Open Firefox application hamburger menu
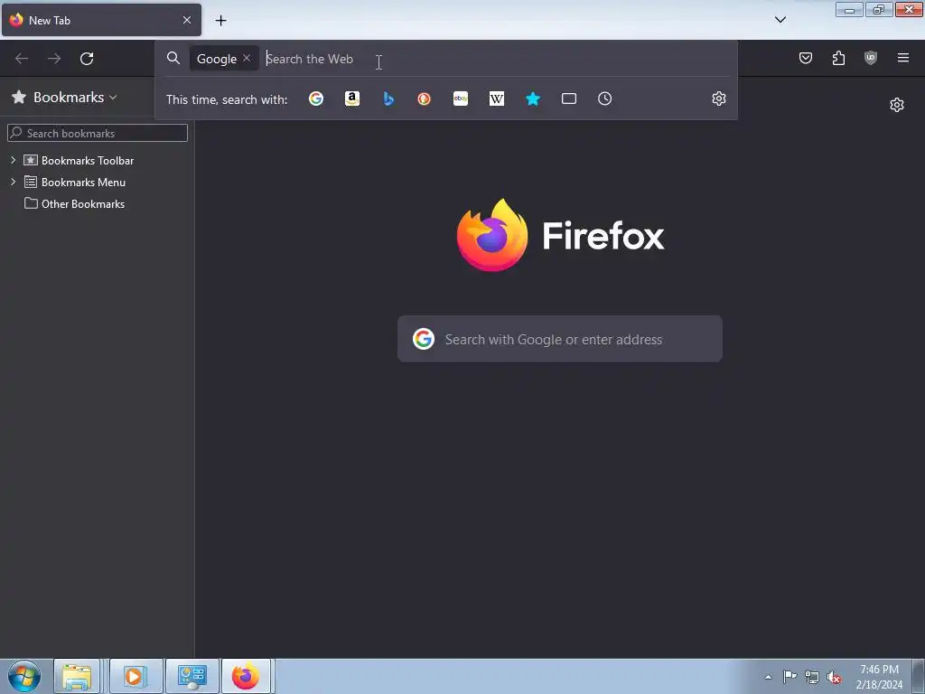This screenshot has width=925, height=694. coord(903,58)
